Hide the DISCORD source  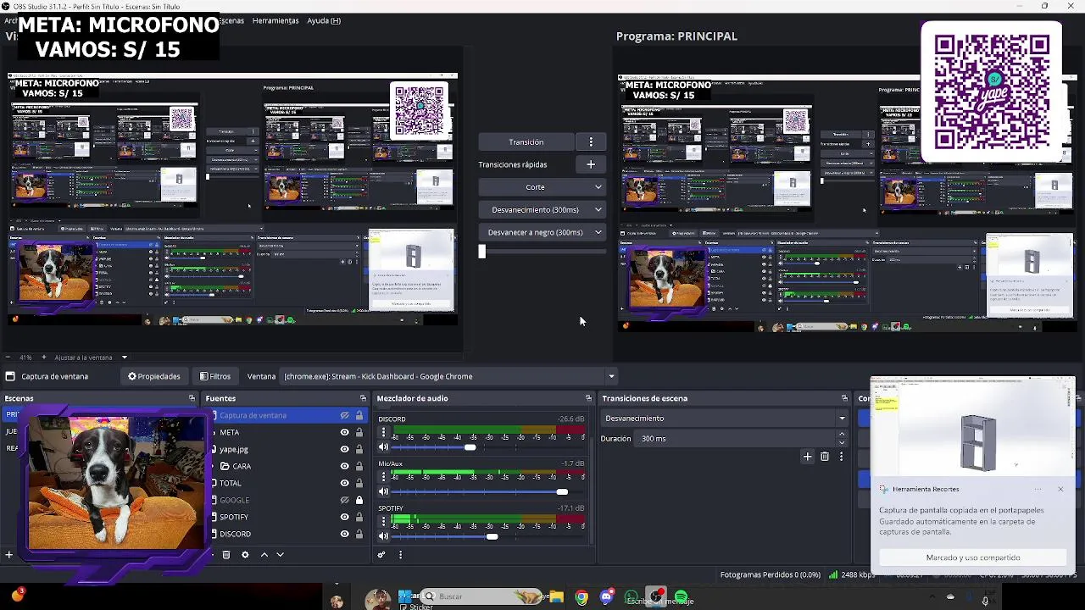pos(344,534)
